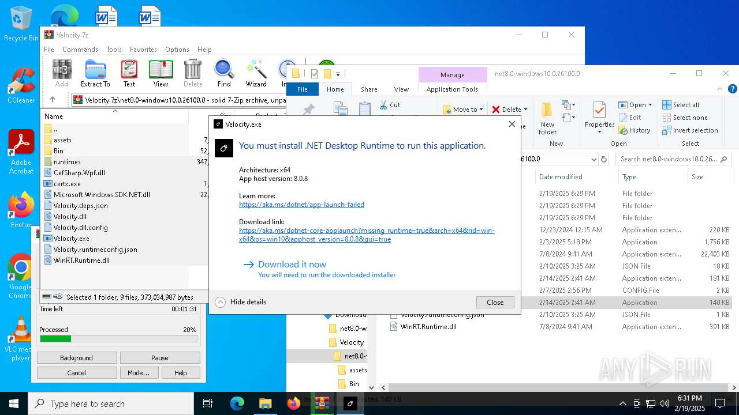Switch to the View tab in Explorer
The width and height of the screenshot is (739, 415).
pyautogui.click(x=401, y=89)
